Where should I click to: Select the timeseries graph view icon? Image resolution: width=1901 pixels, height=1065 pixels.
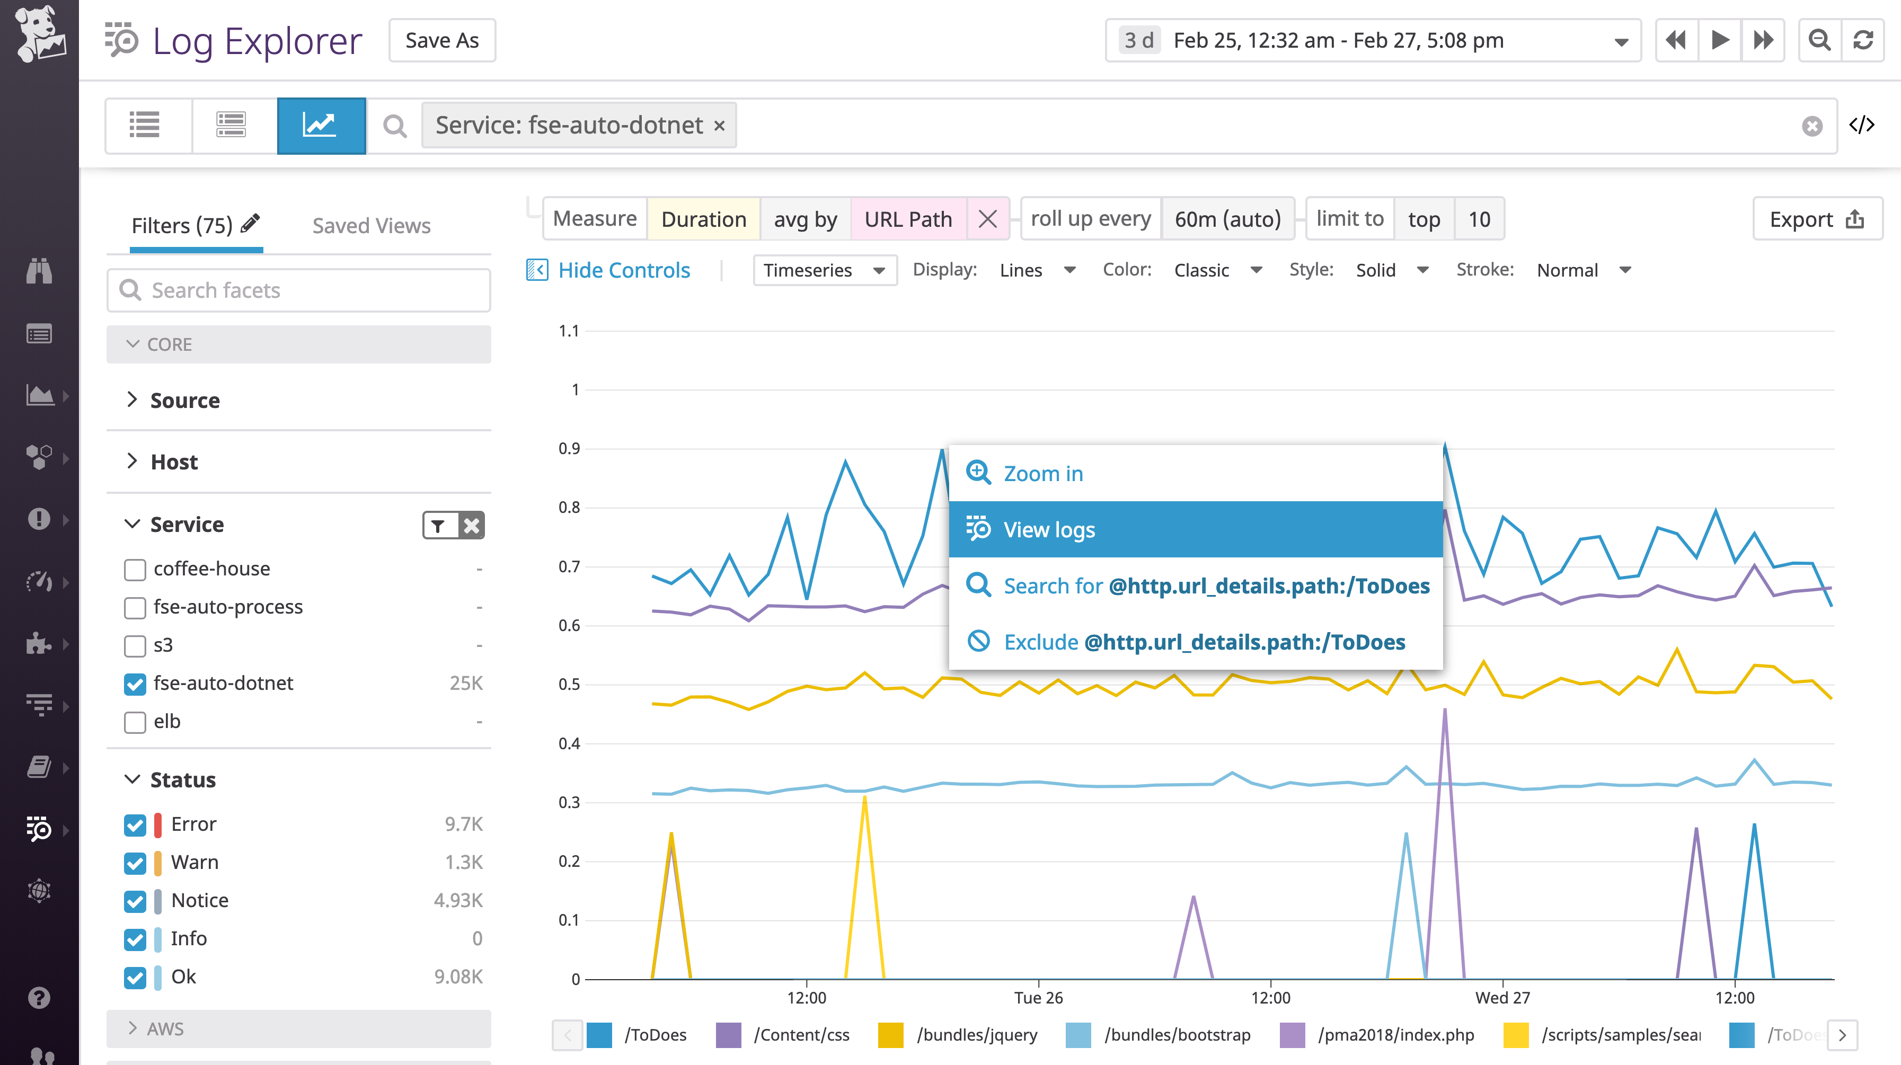point(321,126)
